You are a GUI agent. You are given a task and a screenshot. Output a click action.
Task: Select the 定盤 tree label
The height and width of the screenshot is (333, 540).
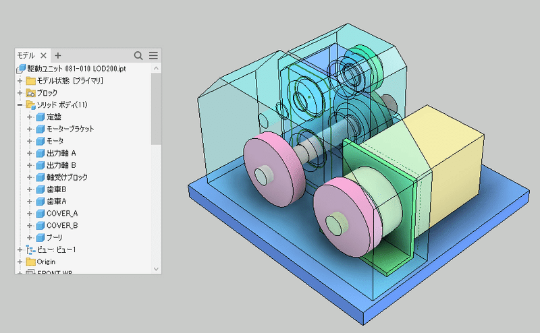[54, 117]
